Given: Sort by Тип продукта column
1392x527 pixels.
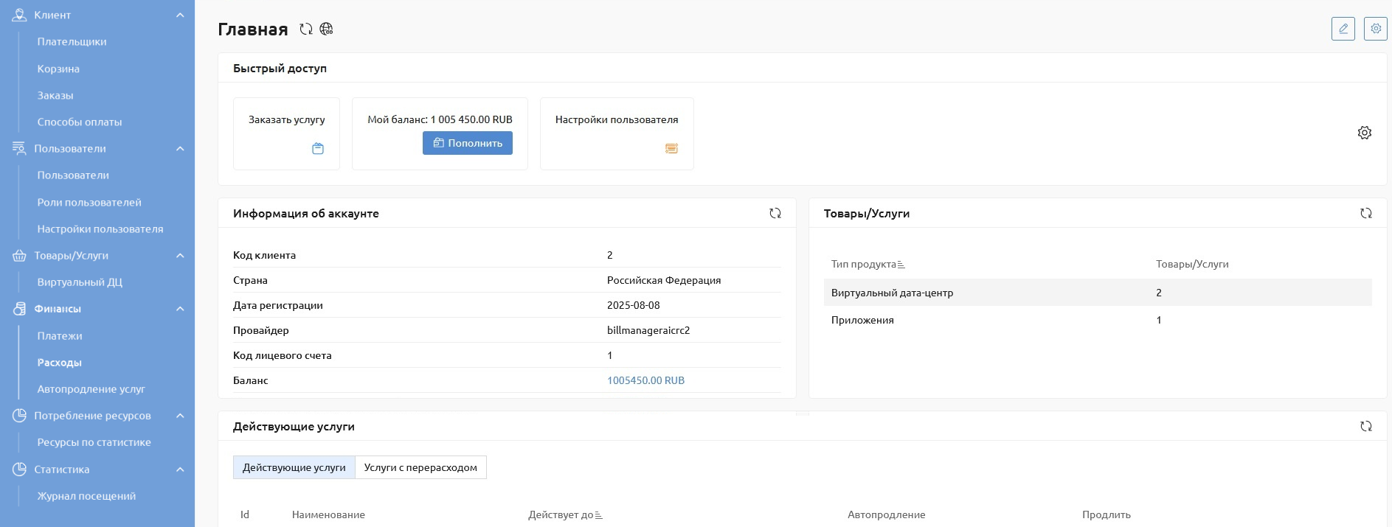Looking at the screenshot, I should (x=868, y=264).
